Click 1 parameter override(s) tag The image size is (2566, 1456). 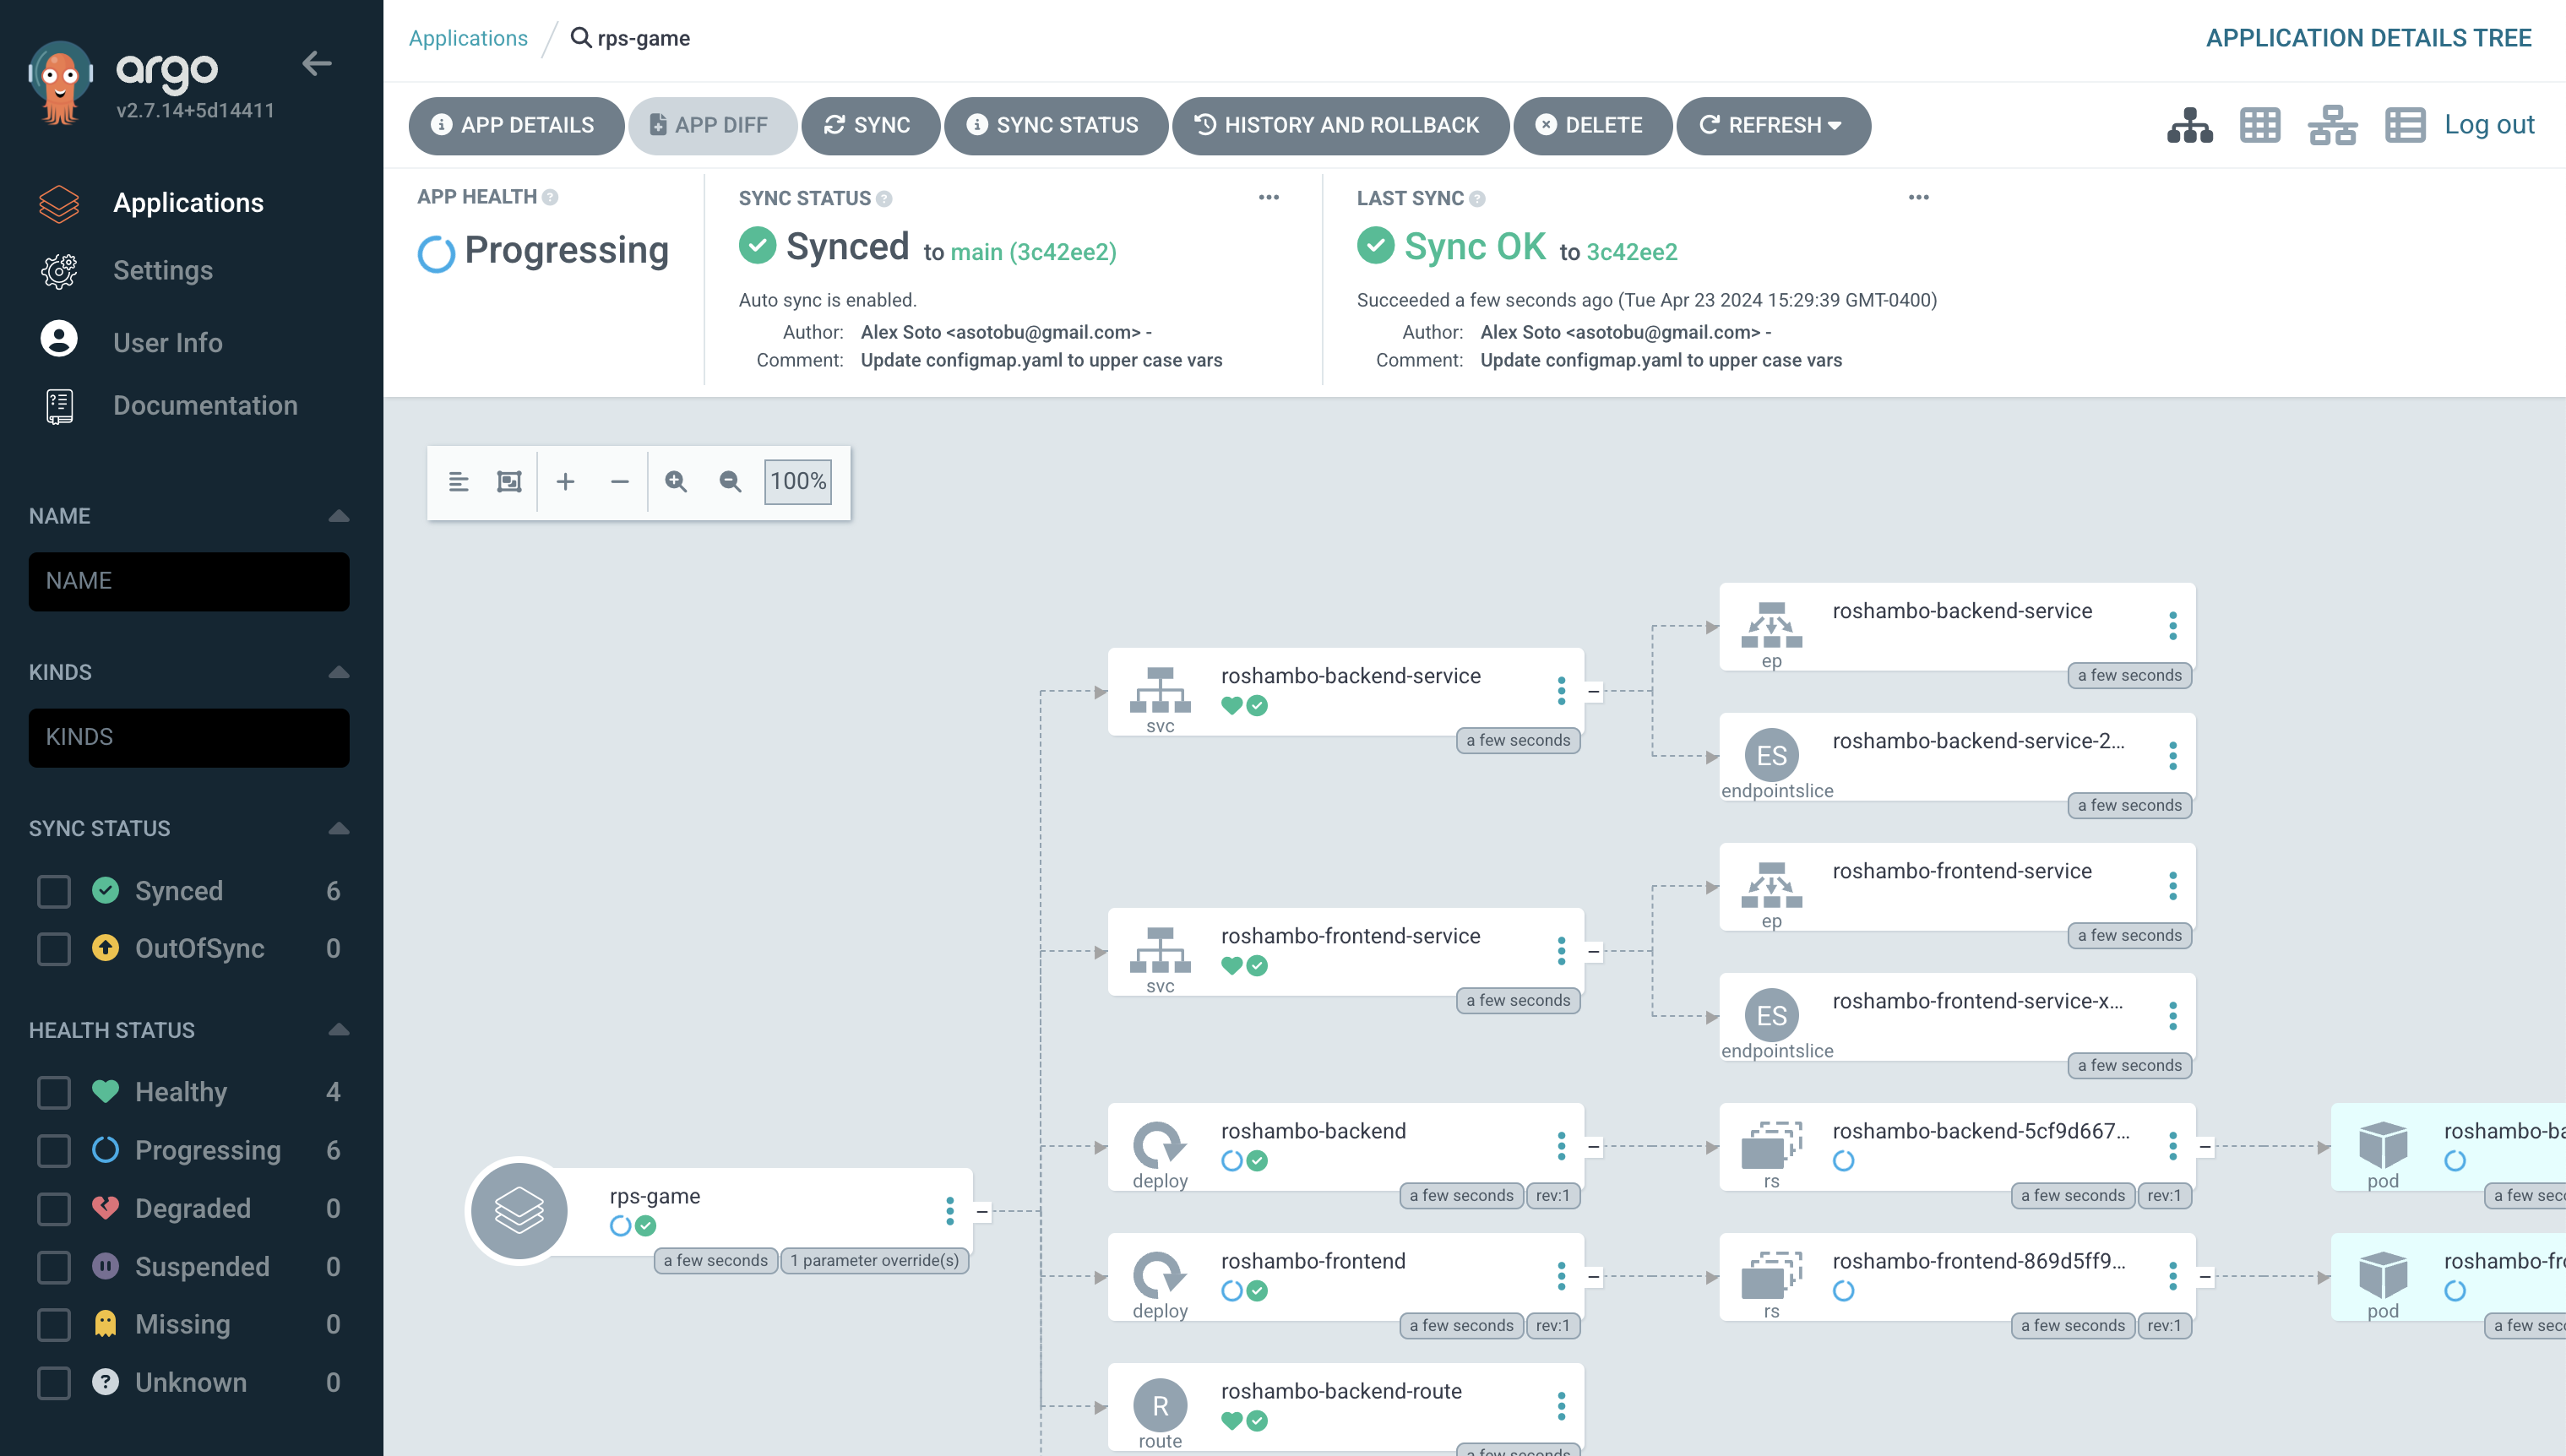[874, 1260]
